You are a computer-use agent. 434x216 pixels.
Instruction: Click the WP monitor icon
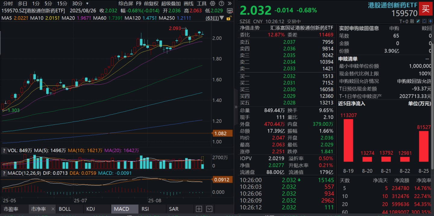tap(230, 11)
